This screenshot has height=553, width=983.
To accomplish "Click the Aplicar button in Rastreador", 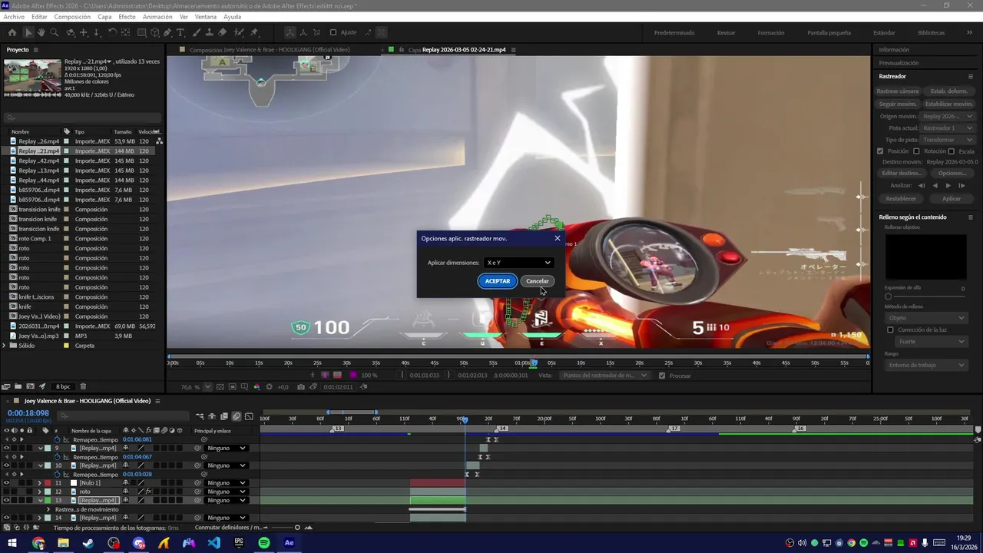I will [x=952, y=199].
